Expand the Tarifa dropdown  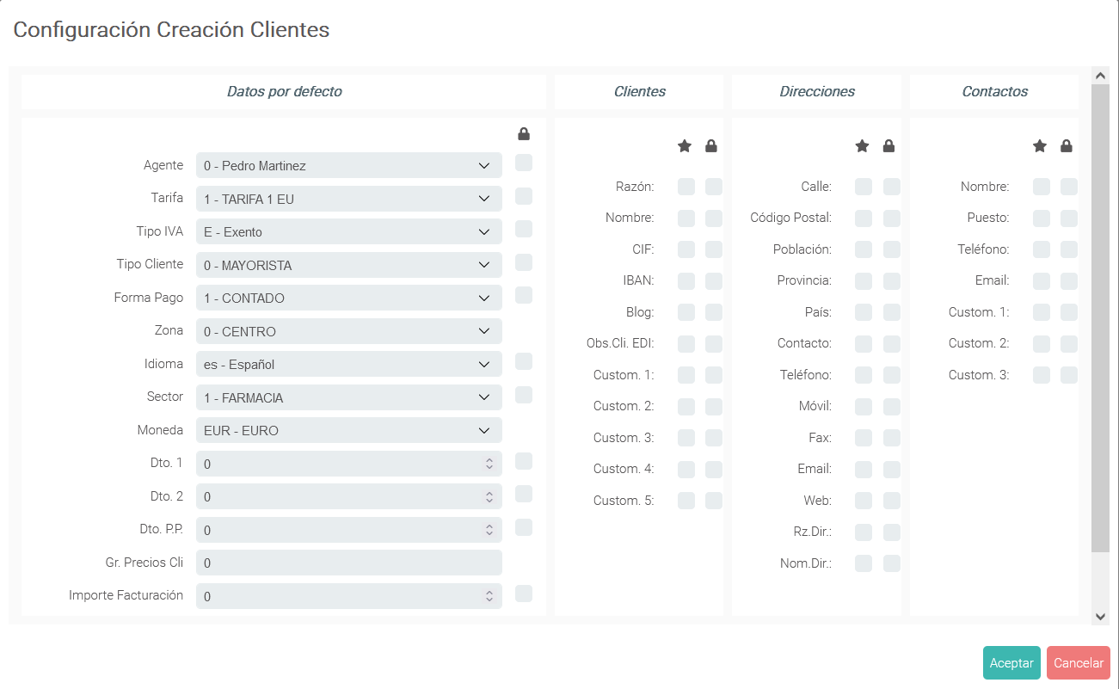(349, 199)
